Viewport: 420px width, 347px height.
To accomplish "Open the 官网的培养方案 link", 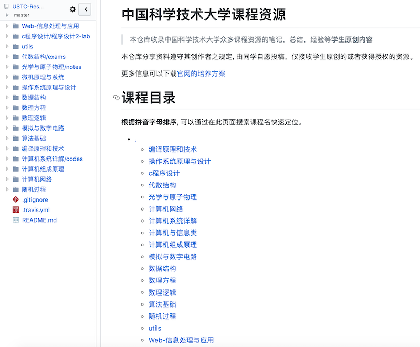I will pos(201,73).
